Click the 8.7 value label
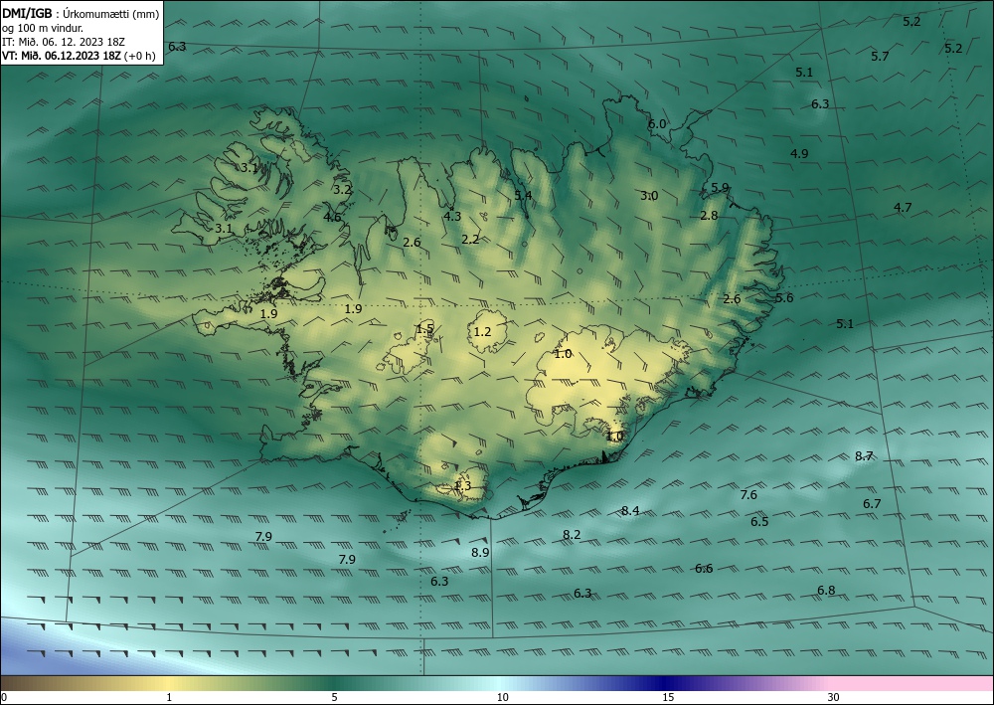Screen dimensions: 994x705 [864, 455]
